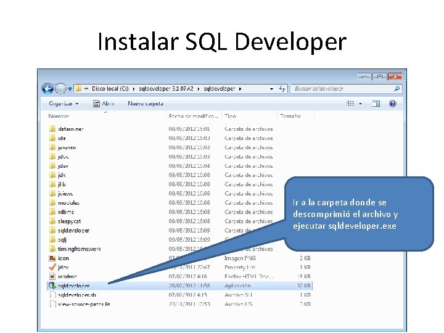Viewport: 444px width, 333px height.
Task: Select Disco local (C:) in address bar
Action: coord(110,89)
